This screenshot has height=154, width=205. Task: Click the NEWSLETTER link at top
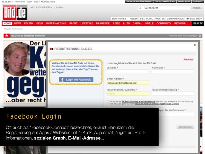click(x=48, y=2)
